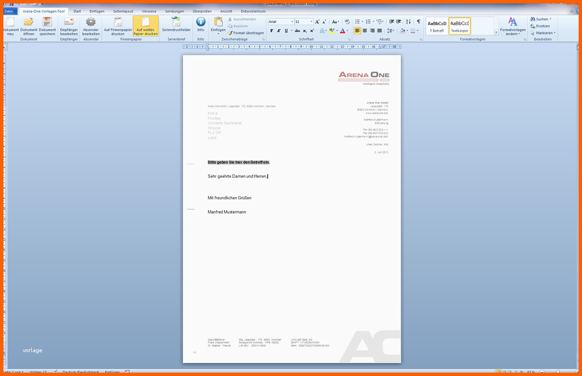Toggle paragraph marks display

tap(419, 22)
